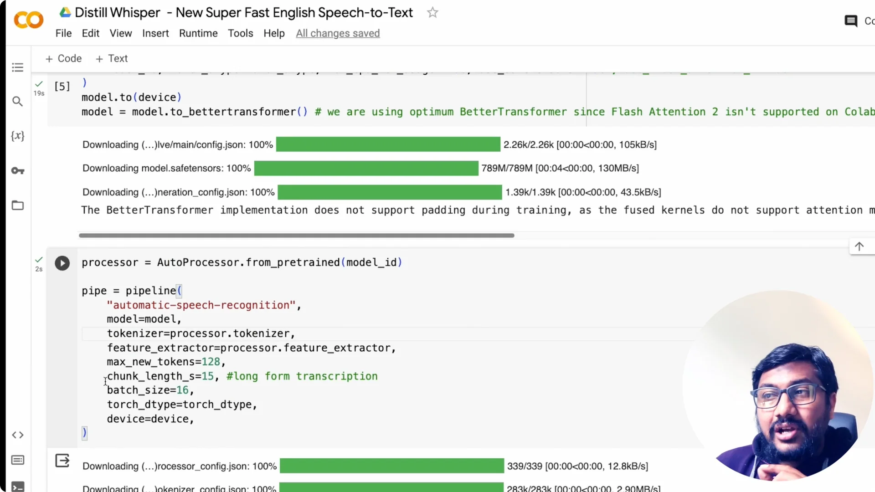Image resolution: width=875 pixels, height=492 pixels.
Task: Click the All changes saved link
Action: click(x=338, y=33)
